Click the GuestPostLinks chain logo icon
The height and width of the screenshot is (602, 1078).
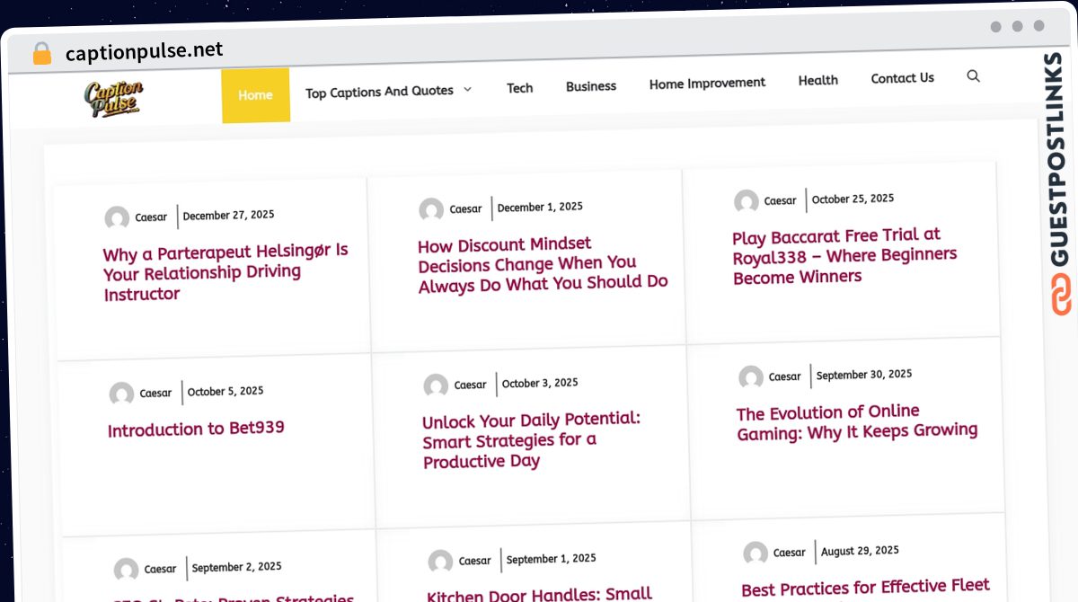click(1062, 296)
